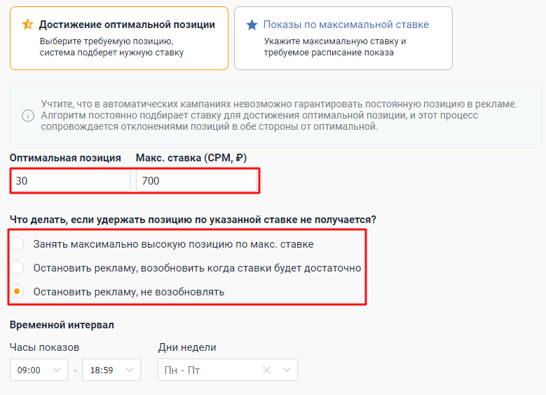The width and height of the screenshot is (546, 395).
Task: Expand the "Пн - Пт" weekdays dropdown
Action: (286, 370)
